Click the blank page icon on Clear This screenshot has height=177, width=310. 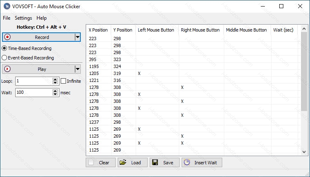click(x=91, y=162)
